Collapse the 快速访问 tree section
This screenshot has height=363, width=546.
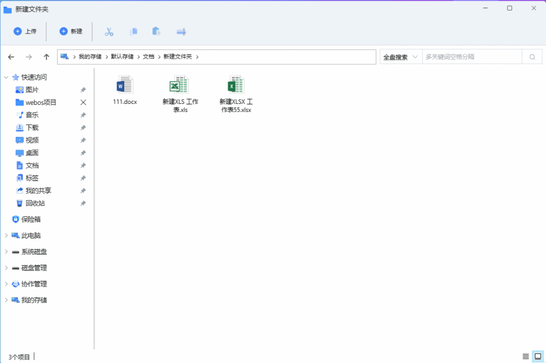point(6,77)
